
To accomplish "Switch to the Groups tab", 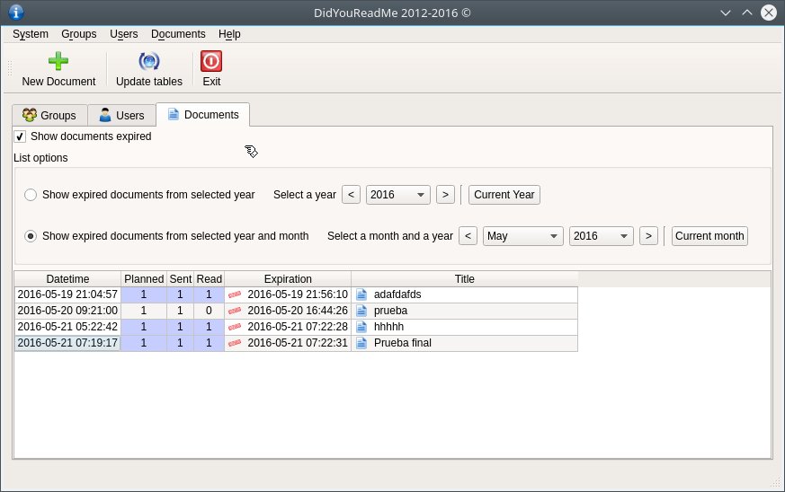I will click(49, 116).
